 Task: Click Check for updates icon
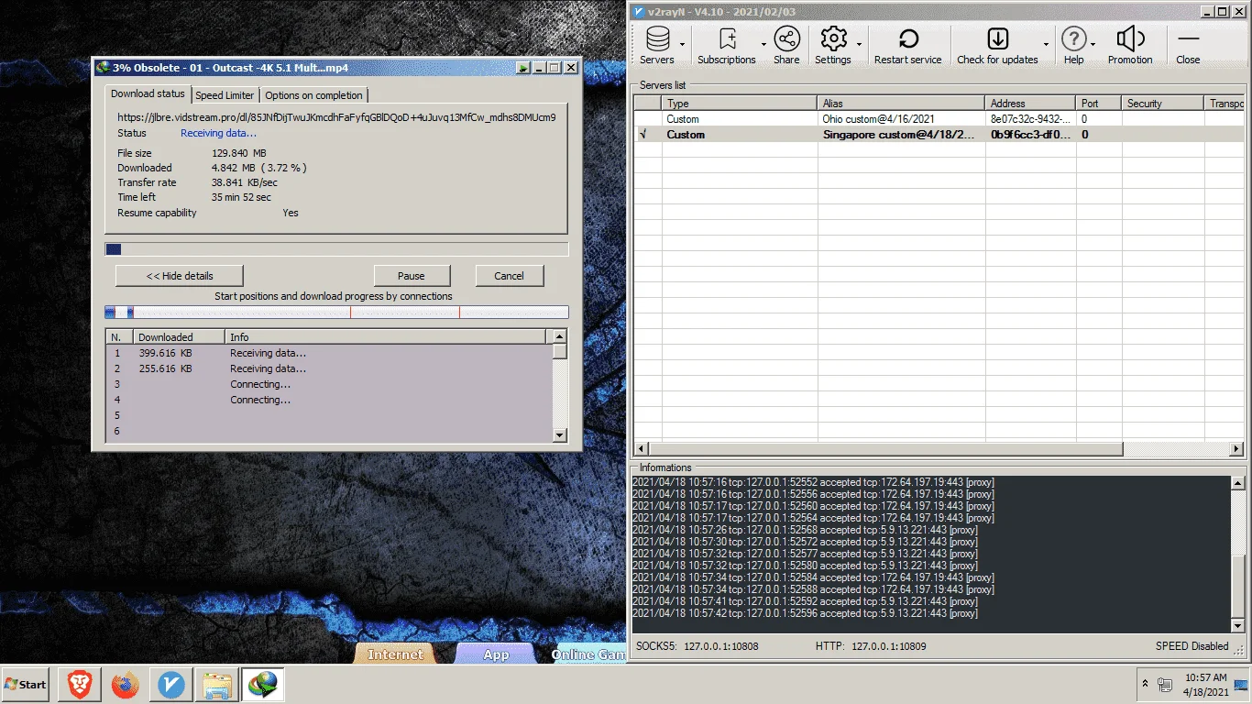tap(997, 45)
